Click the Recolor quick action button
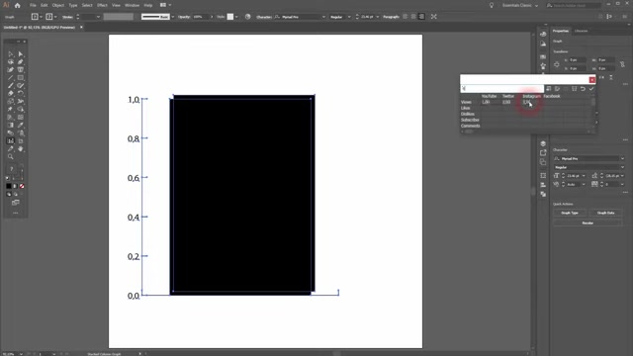The height and width of the screenshot is (356, 633). click(x=588, y=222)
